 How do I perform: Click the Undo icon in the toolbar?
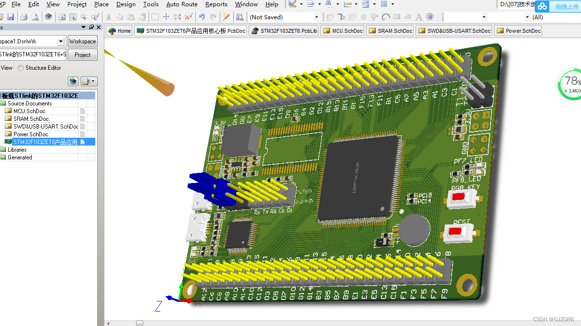pos(202,16)
